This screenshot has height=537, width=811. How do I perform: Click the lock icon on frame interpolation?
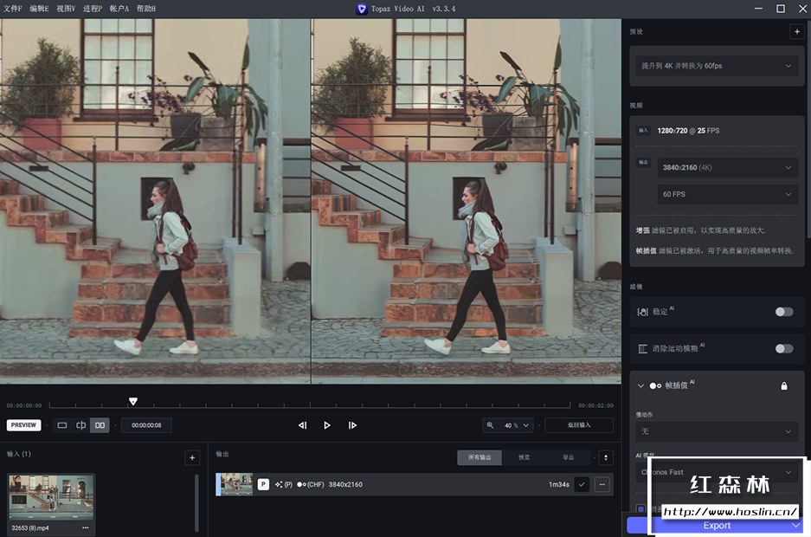point(784,385)
